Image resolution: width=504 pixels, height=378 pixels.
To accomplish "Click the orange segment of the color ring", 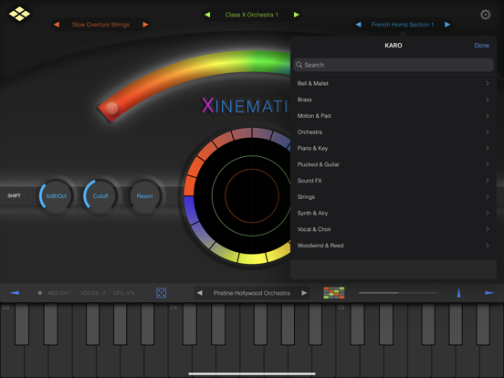I will 190,185.
